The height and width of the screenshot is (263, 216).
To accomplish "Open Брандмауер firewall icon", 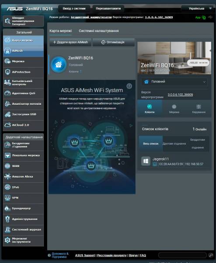I will [x=7, y=208].
